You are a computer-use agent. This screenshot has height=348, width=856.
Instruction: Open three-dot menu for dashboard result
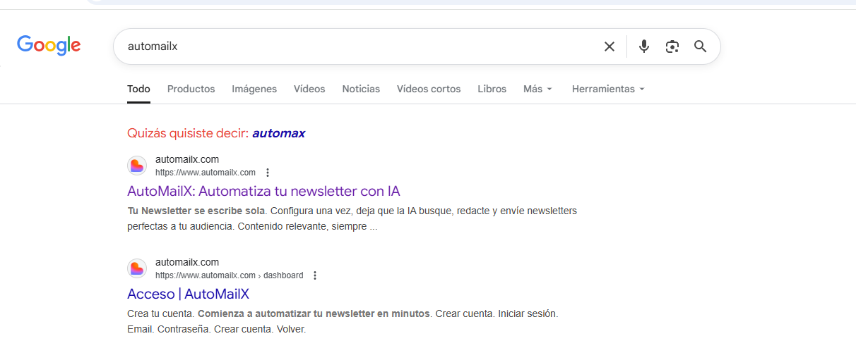[315, 275]
